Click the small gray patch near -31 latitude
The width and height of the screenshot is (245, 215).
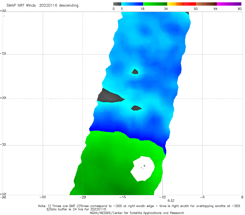coord(136,108)
